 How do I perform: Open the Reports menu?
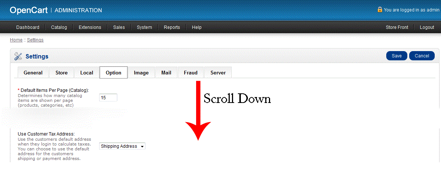click(172, 27)
